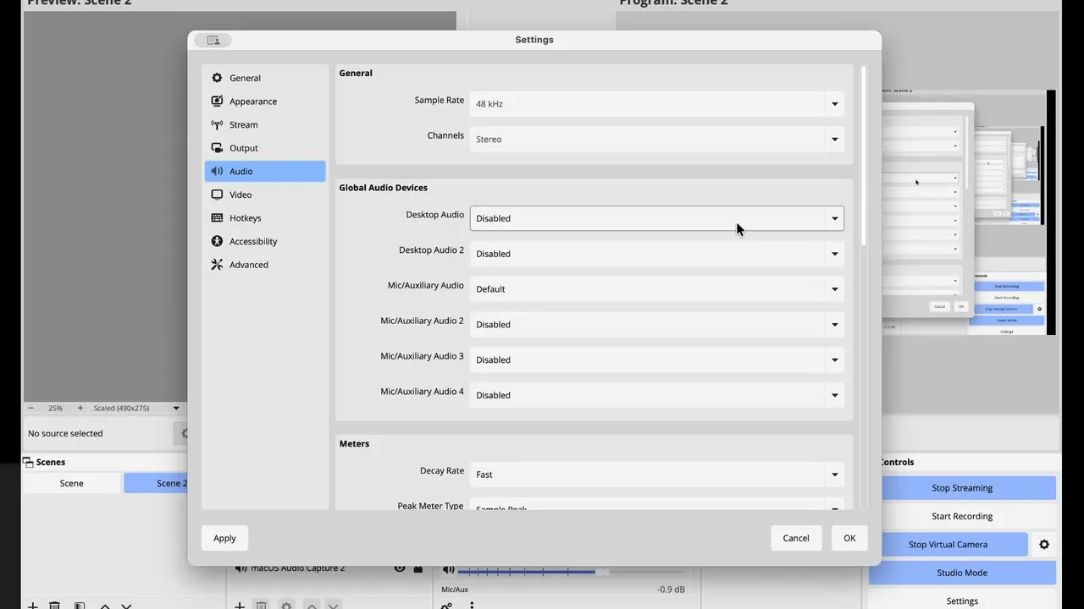Click the Mic/Aux volume slider handle
The width and height of the screenshot is (1084, 609).
coord(601,573)
